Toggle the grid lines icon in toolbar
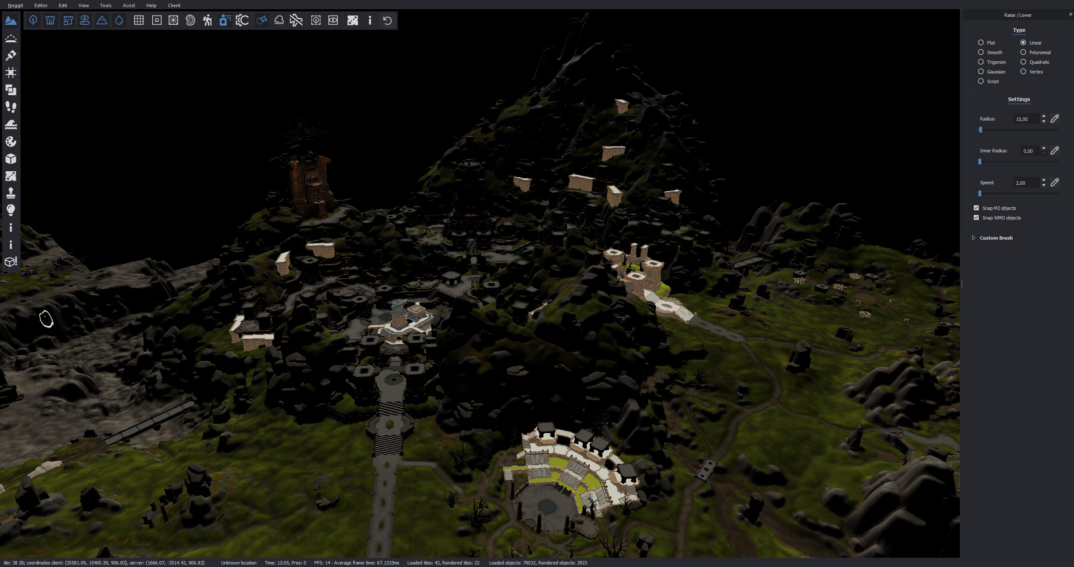 139,20
